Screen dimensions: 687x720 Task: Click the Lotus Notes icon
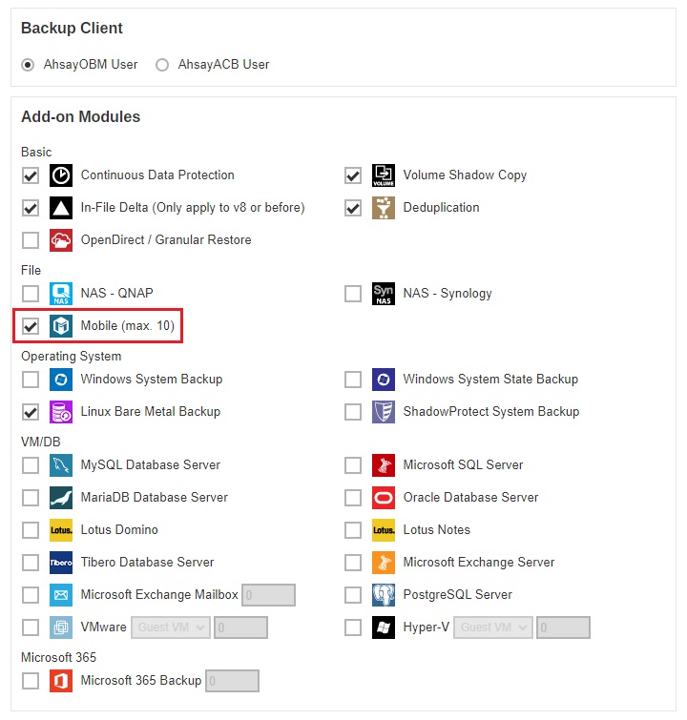pos(384,530)
